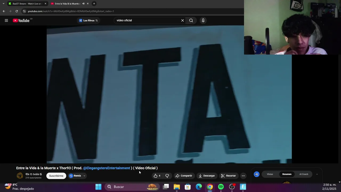
Task: Open File Explorer from the taskbar
Action: click(177, 187)
